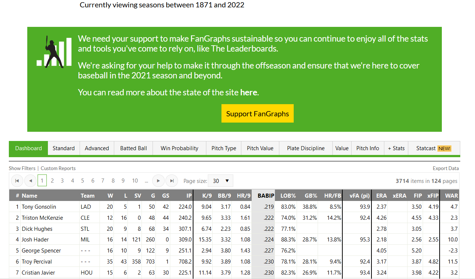
Task: Sort table by WAR column header
Action: pos(451,196)
